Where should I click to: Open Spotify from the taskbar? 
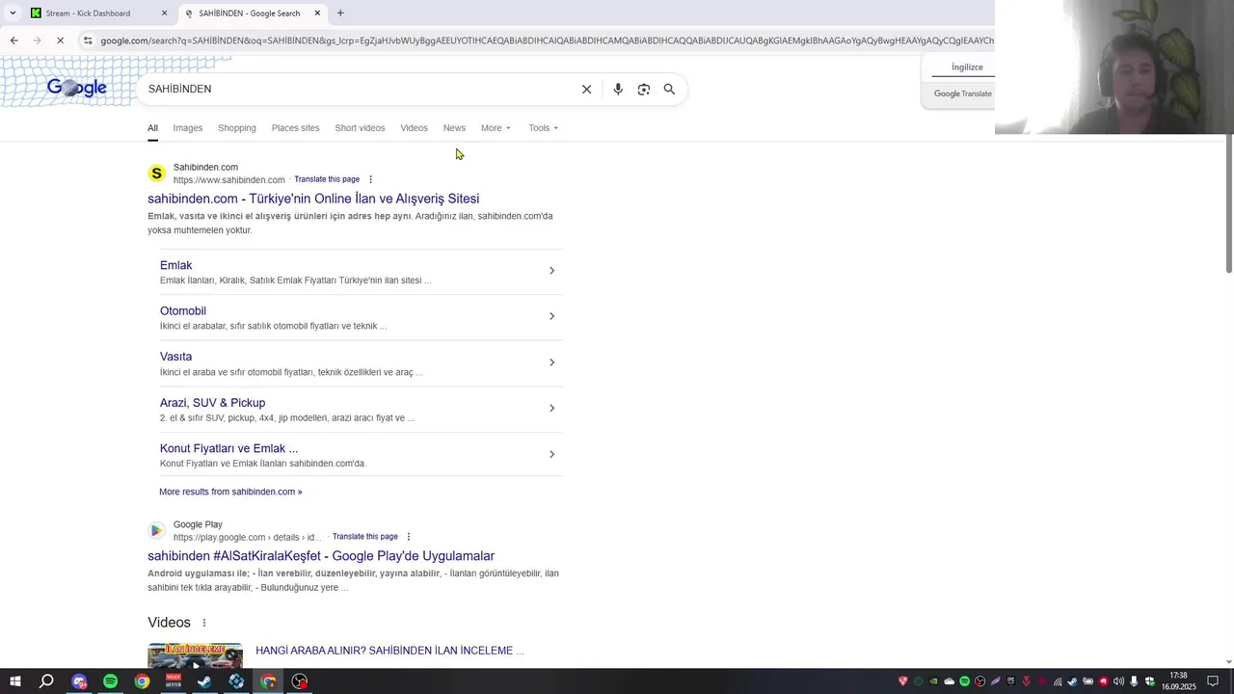pyautogui.click(x=110, y=681)
